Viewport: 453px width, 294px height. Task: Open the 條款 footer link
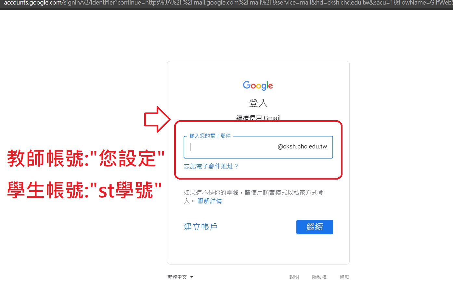coord(344,277)
